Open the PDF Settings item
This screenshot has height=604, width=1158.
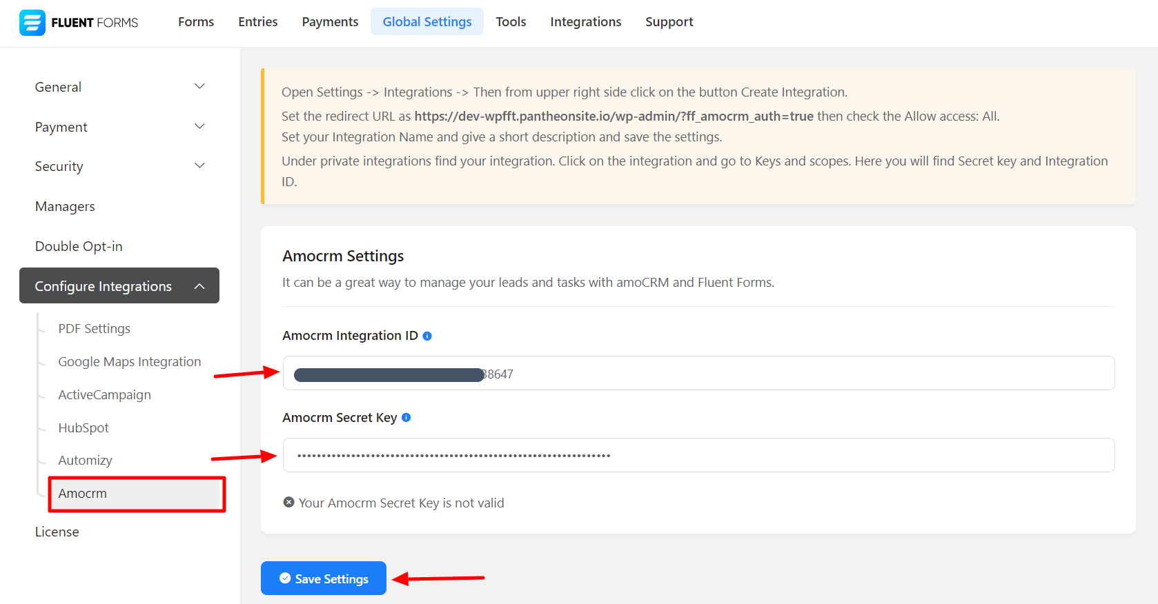pos(94,329)
